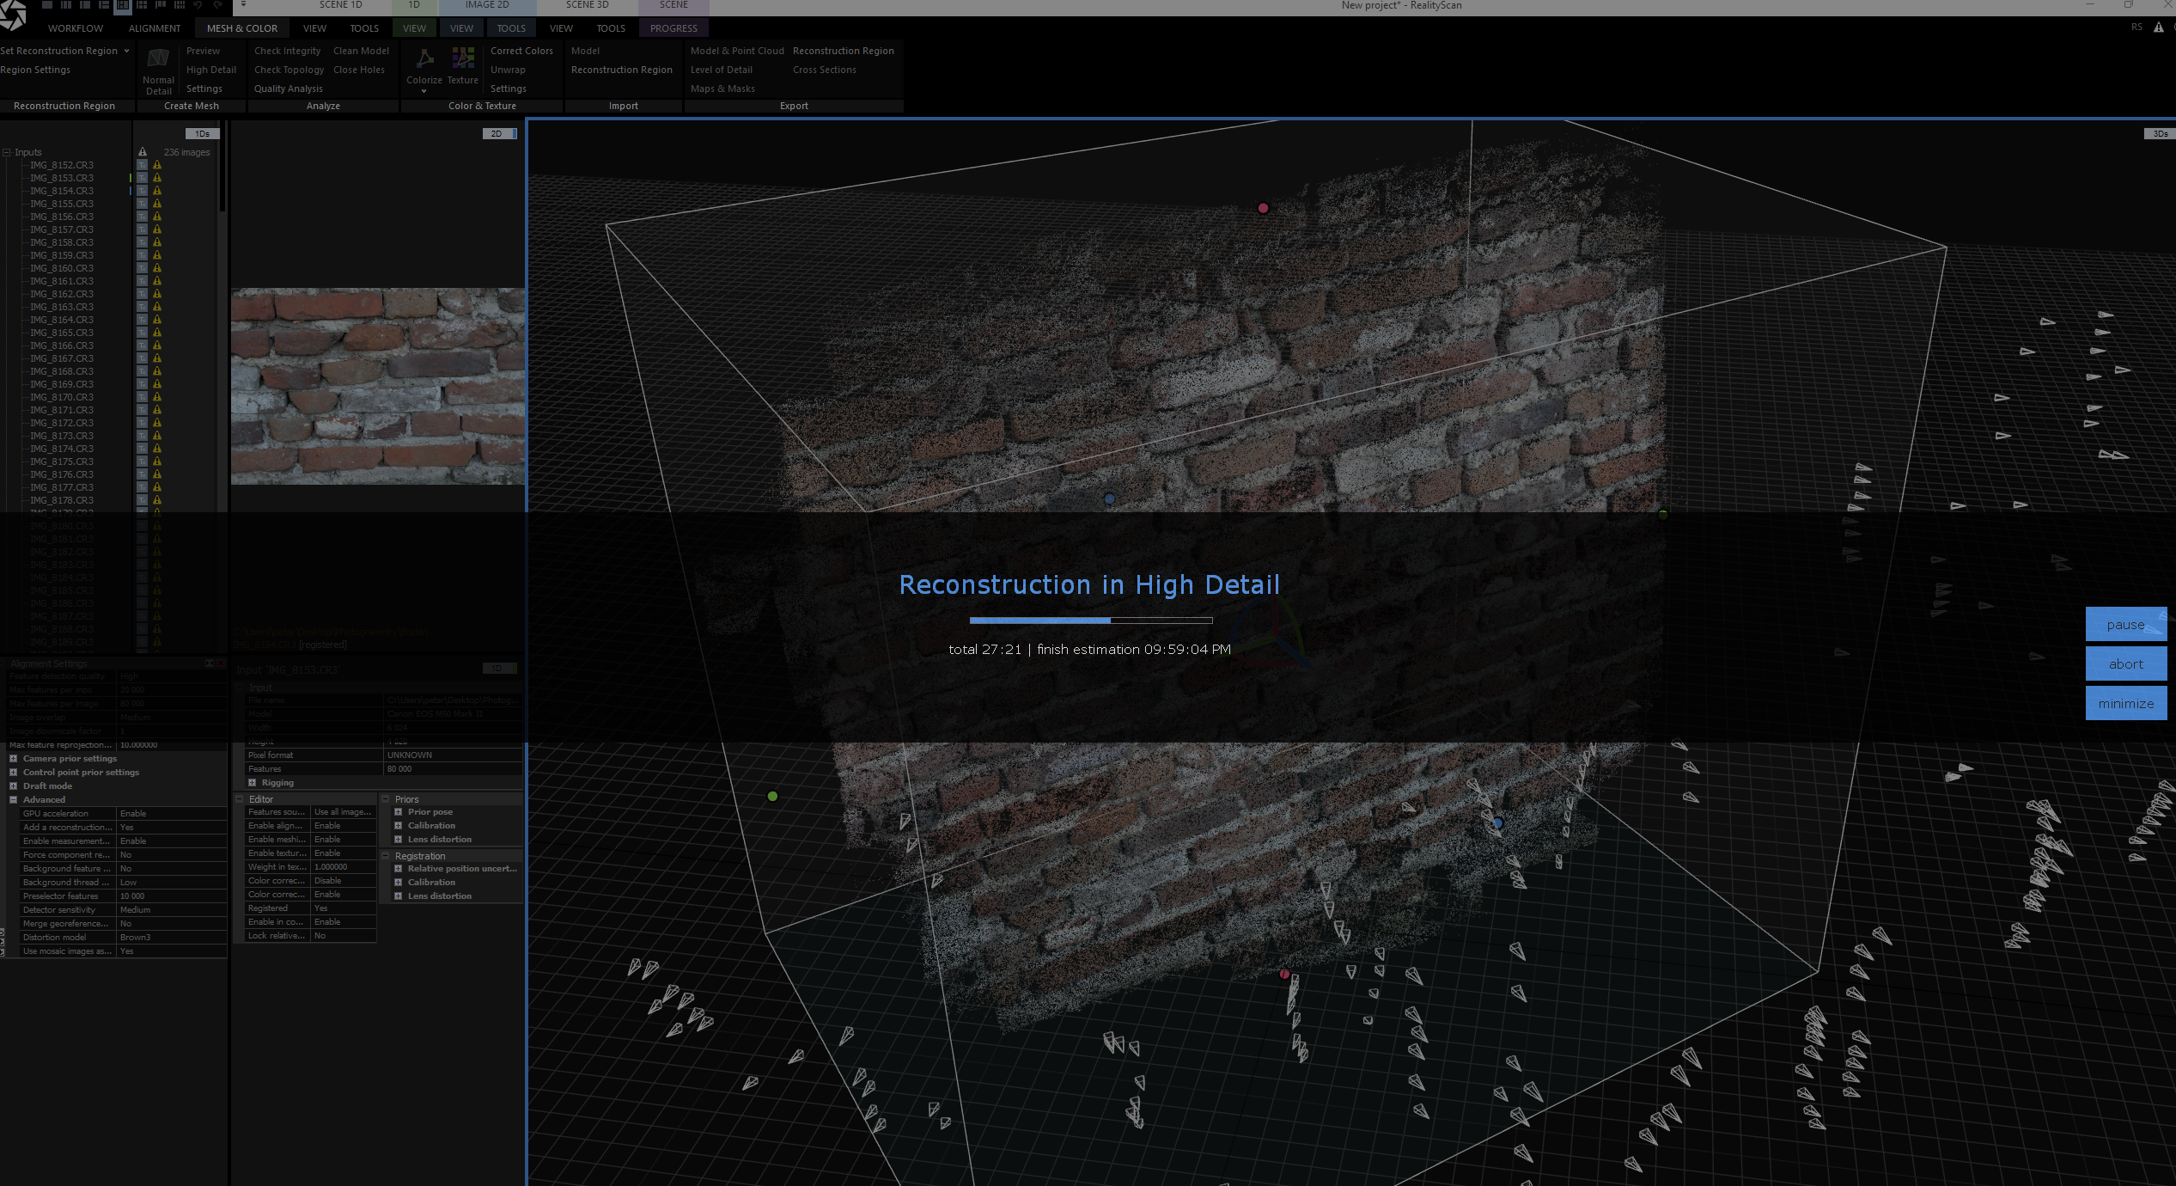This screenshot has width=2176, height=1186.
Task: Click the brick wall image preview
Action: pyautogui.click(x=377, y=386)
